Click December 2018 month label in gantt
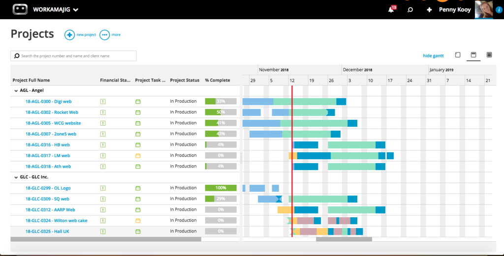 [x=357, y=70]
